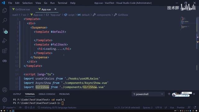Open the Run menu
This screenshot has width=199, height=112.
click(x=53, y=3)
